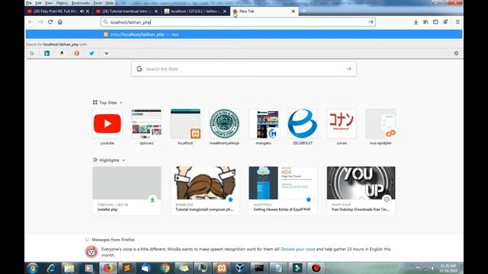Go to the Firefox home page
The image size is (488, 274).
60,22
